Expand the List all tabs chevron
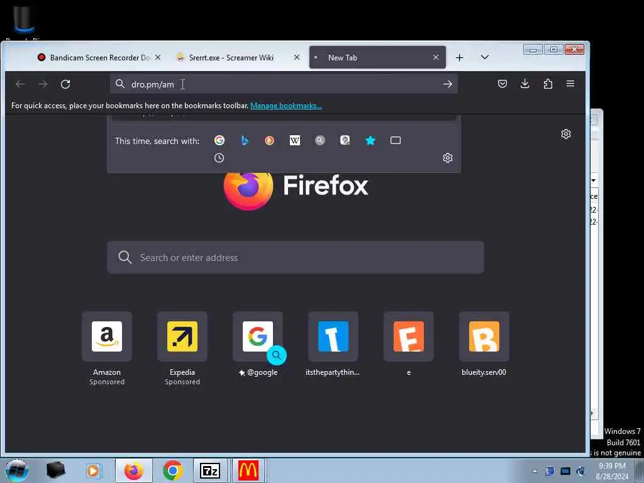The height and width of the screenshot is (483, 644). tap(485, 57)
